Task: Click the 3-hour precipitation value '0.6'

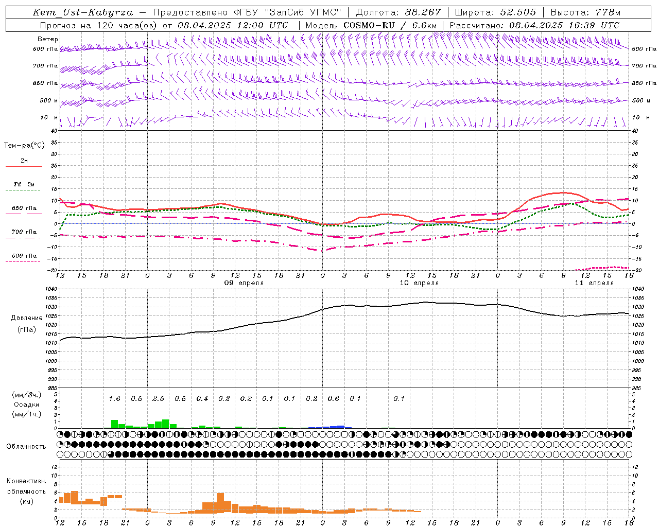Action: pos(334,399)
